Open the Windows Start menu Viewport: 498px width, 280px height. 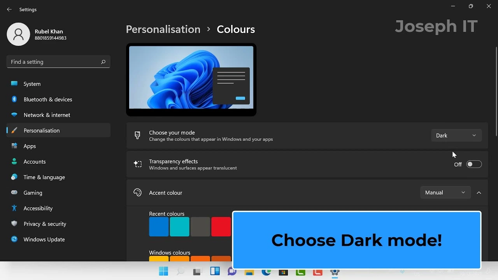point(163,271)
